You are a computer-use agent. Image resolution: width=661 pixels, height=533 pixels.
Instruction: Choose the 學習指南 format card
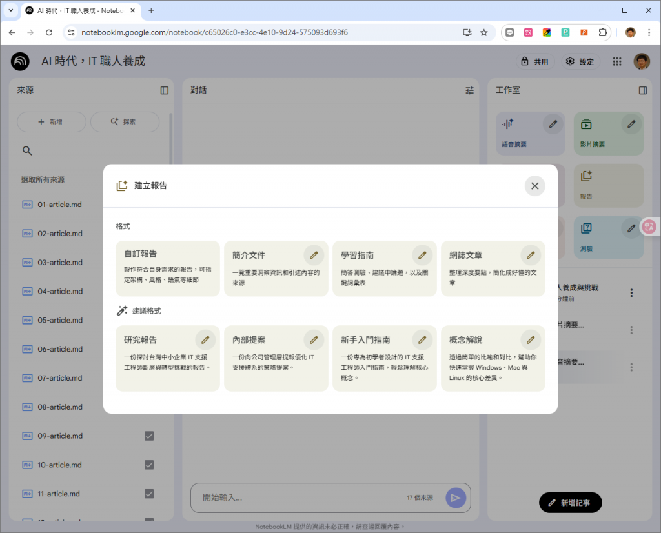[x=385, y=268]
